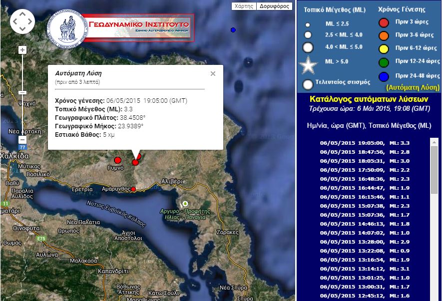
Task: Zoom in with the plus button
Action: click(22, 50)
